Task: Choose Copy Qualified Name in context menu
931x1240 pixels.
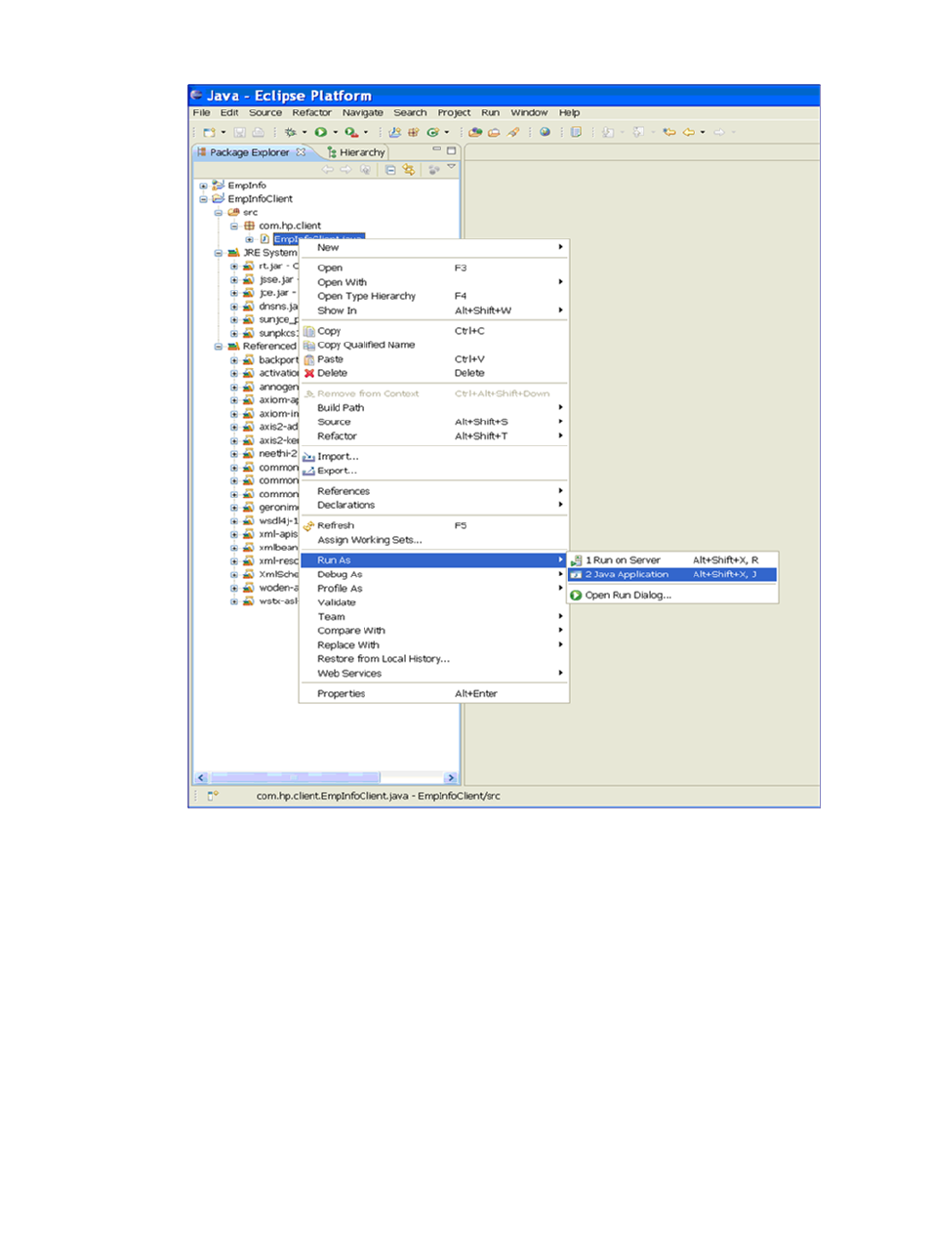Action: pos(433,345)
